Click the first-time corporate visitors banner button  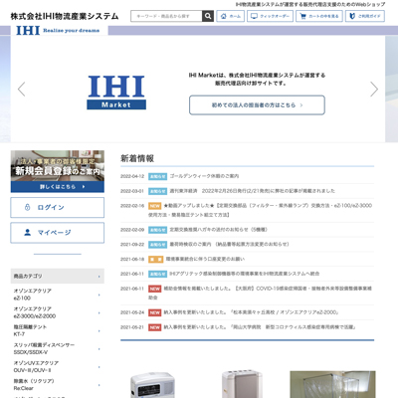click(257, 105)
